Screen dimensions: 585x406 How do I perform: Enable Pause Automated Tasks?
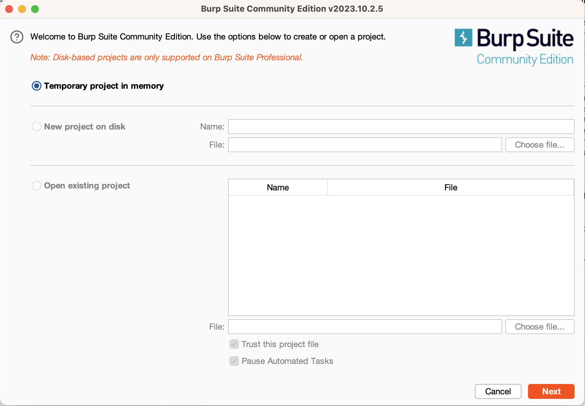(x=234, y=361)
